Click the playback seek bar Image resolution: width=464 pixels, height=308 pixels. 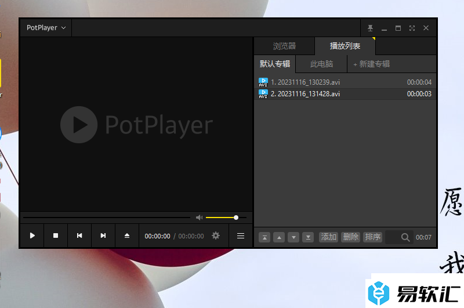click(107, 218)
